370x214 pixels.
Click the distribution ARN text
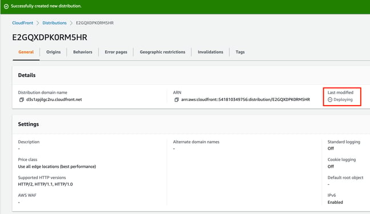pos(245,100)
